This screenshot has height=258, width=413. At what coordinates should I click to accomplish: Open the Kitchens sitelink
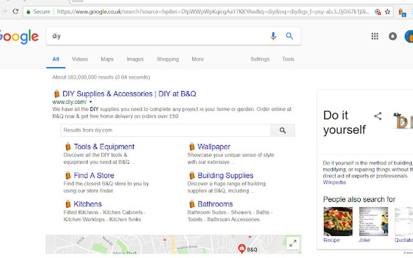click(88, 204)
